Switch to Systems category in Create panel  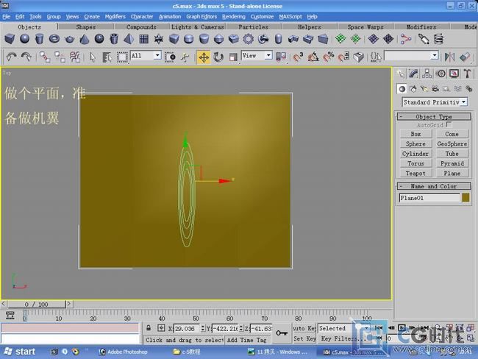(469, 89)
